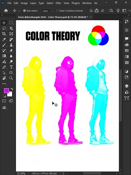Swap foreground and background colors

(x=12, y=89)
